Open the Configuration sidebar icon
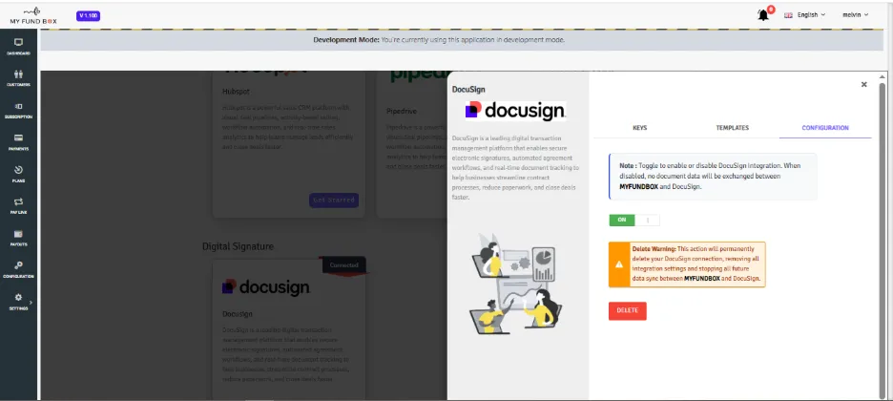 (18, 265)
